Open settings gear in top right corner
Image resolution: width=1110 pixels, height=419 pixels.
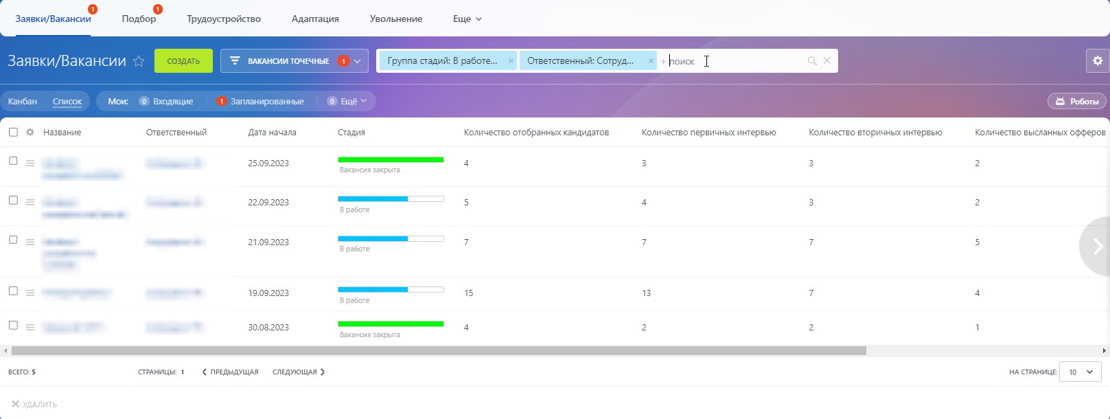(x=1098, y=61)
